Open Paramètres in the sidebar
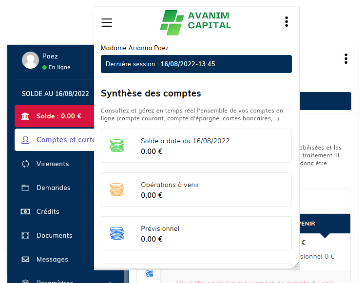The height and width of the screenshot is (283, 364). 55,281
